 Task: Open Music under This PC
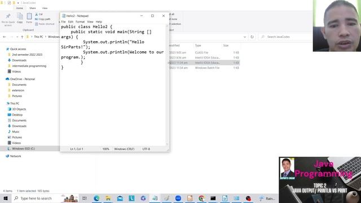tap(16, 131)
